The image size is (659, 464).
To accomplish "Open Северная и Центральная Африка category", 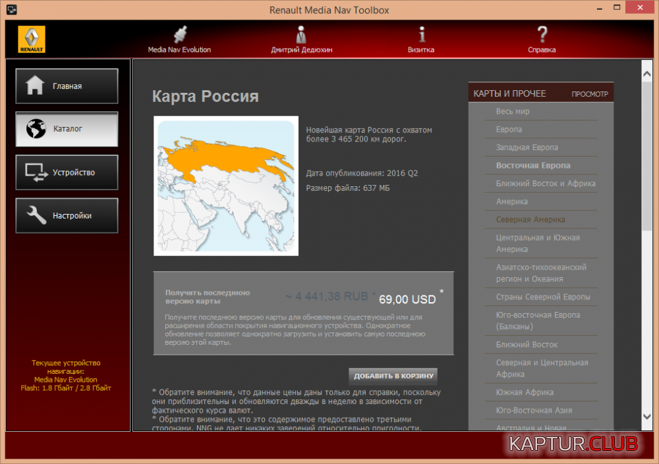I will (x=542, y=369).
